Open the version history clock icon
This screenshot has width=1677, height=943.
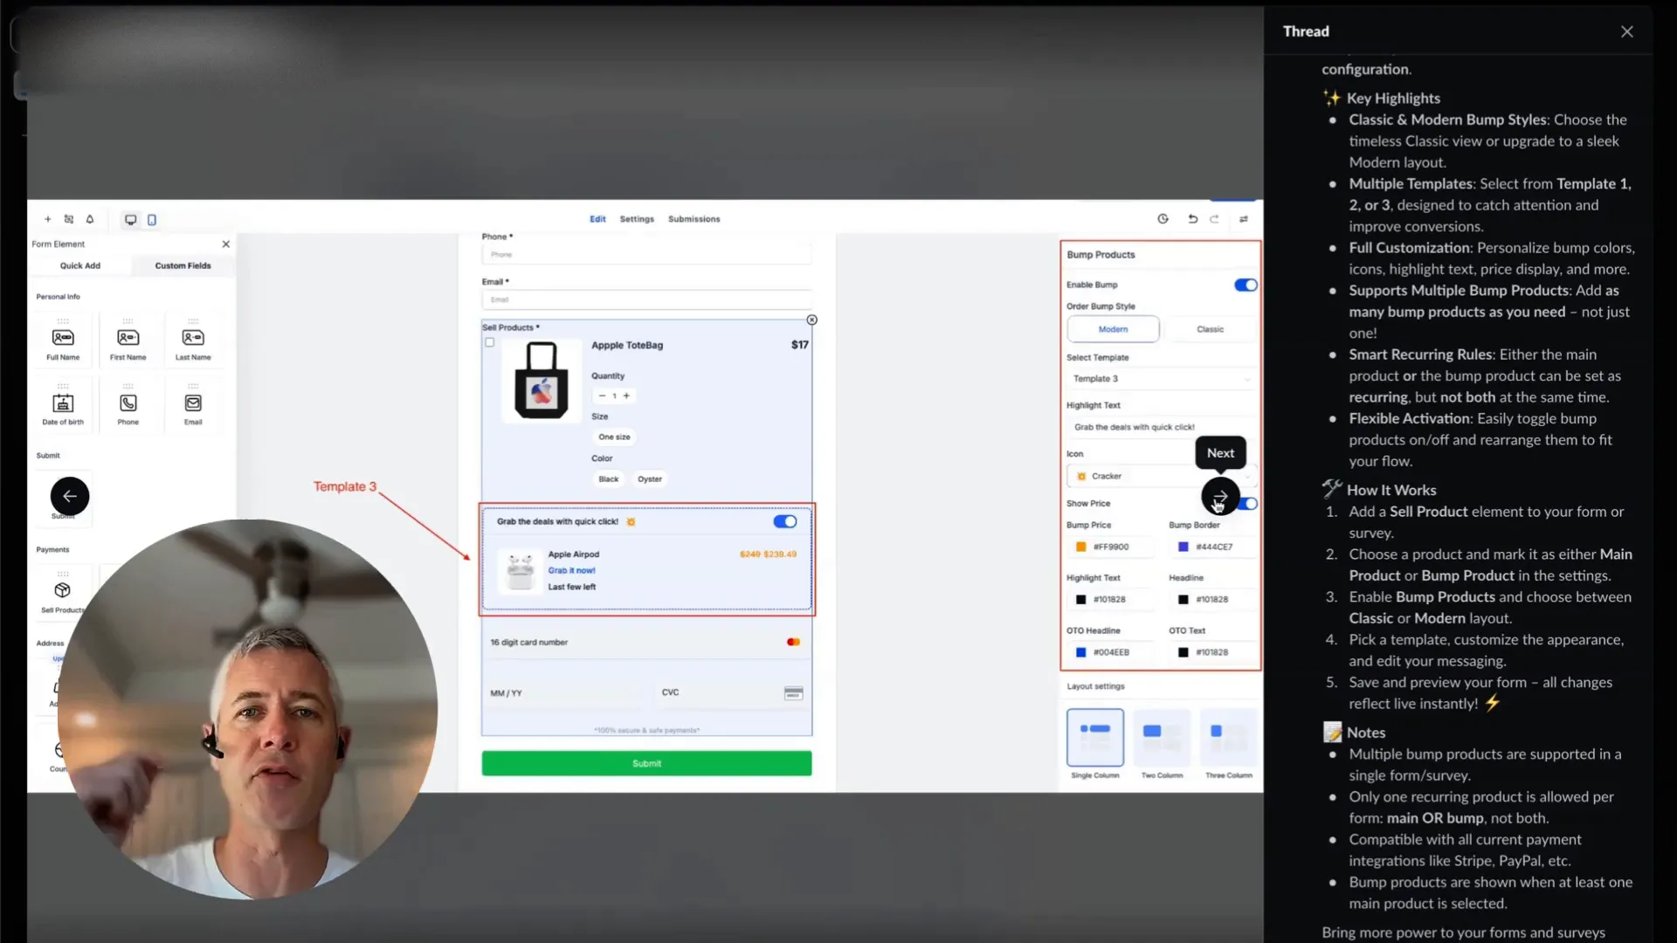pos(1163,219)
